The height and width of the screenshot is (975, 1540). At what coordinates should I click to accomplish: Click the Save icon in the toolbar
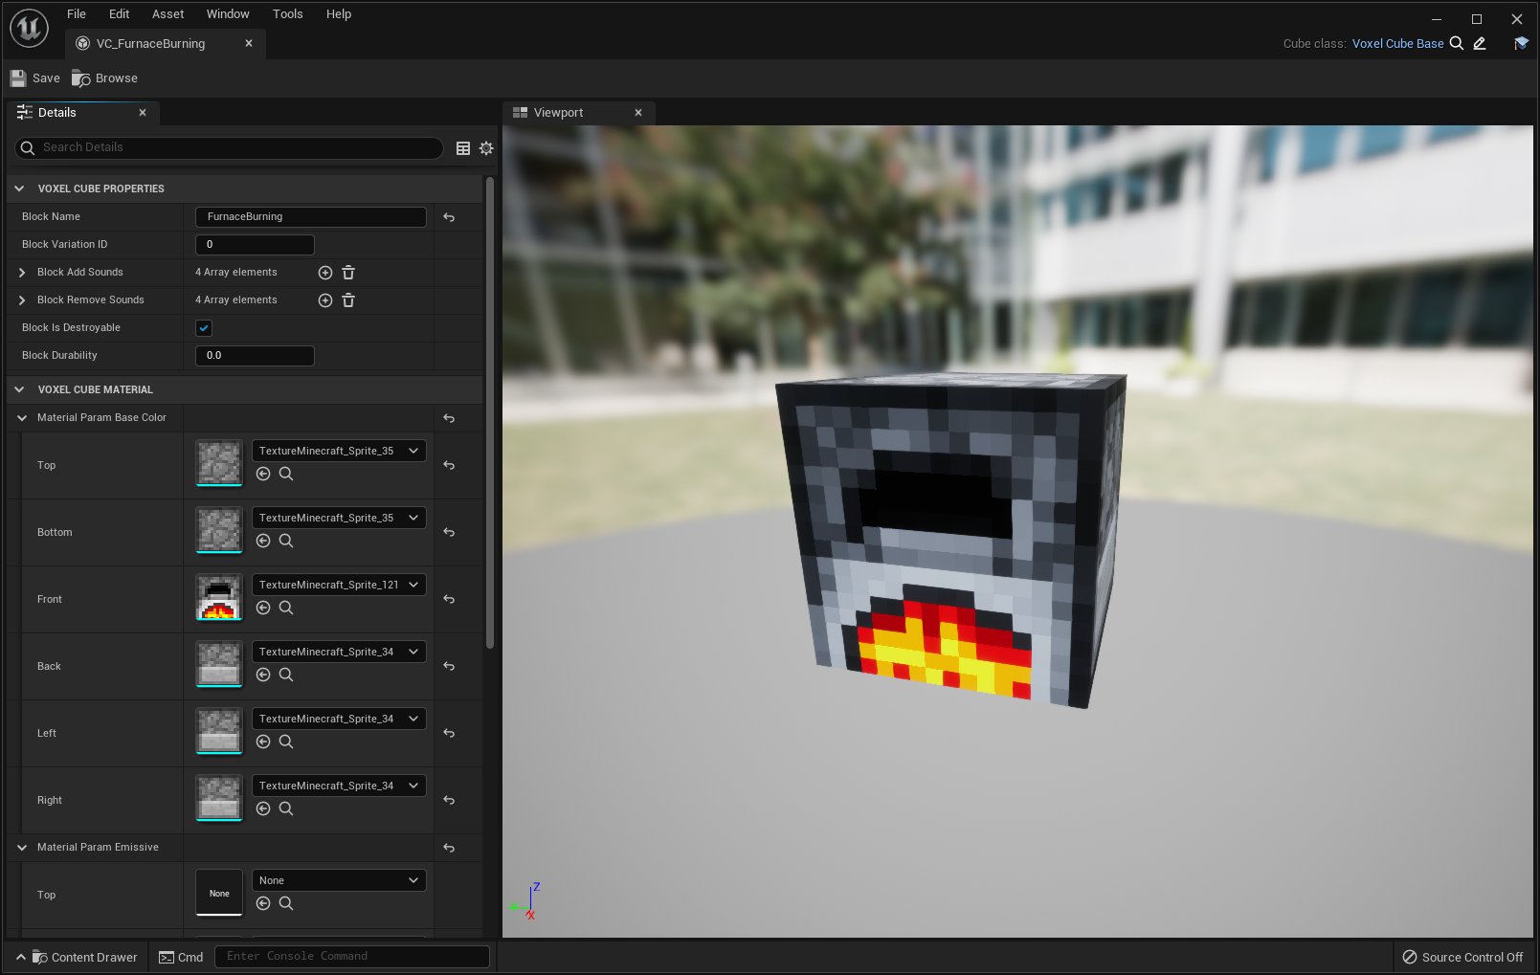[17, 78]
